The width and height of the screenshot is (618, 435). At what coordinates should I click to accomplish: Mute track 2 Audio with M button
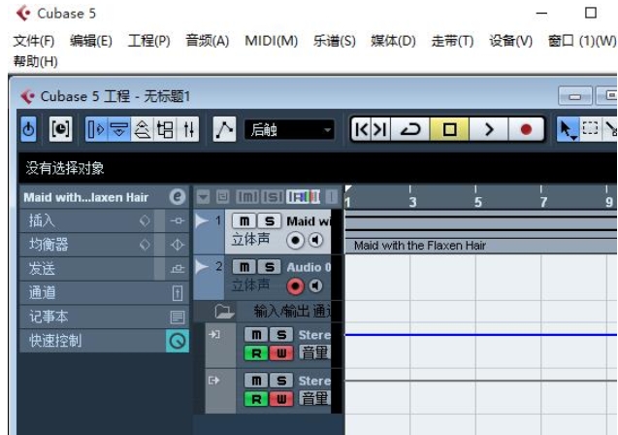(244, 267)
